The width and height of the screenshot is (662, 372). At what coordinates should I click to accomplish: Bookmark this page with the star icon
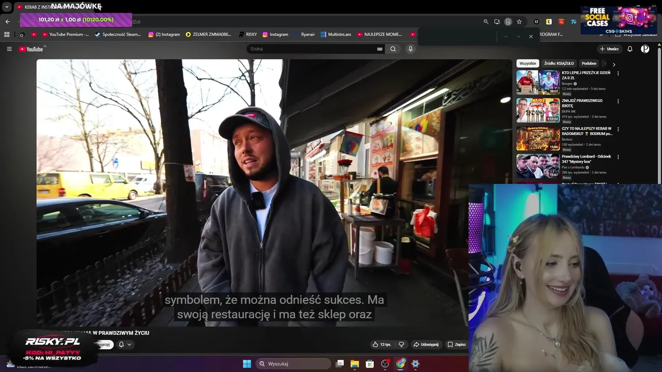(519, 22)
